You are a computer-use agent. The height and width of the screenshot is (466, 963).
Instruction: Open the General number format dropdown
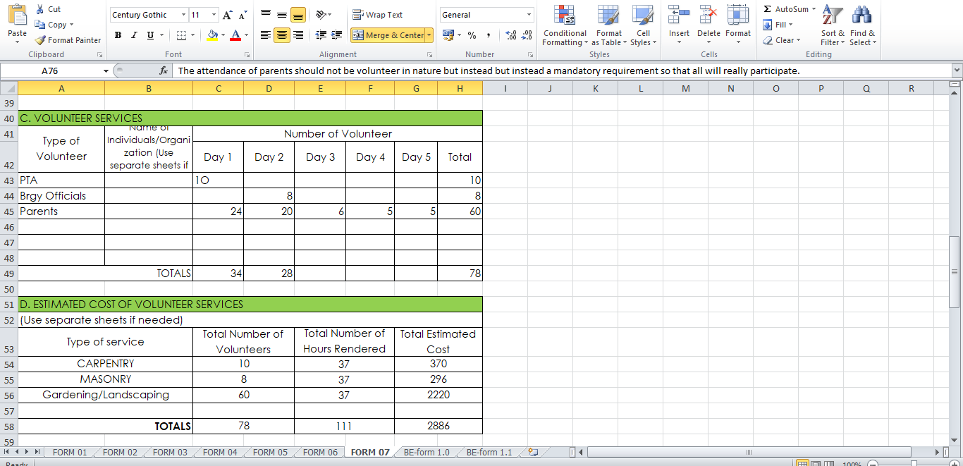pos(529,15)
